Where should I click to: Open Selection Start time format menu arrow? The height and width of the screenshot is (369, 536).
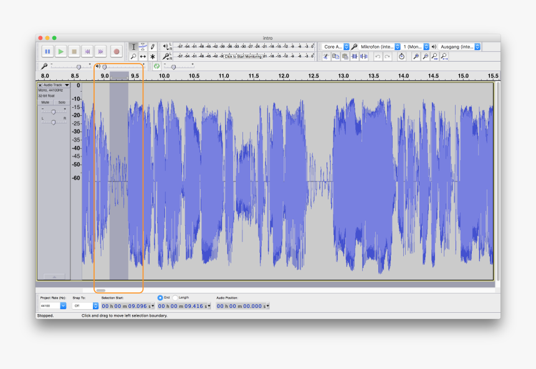tap(153, 305)
